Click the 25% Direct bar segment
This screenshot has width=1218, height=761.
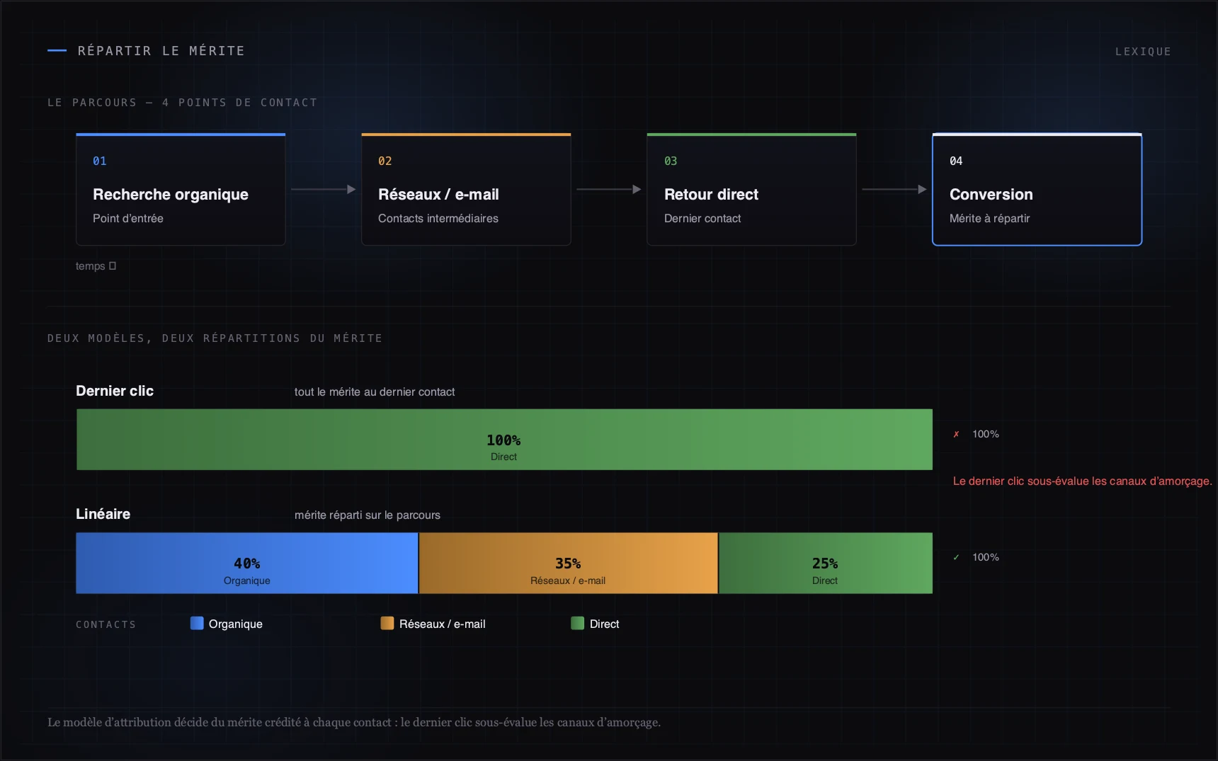click(x=826, y=563)
